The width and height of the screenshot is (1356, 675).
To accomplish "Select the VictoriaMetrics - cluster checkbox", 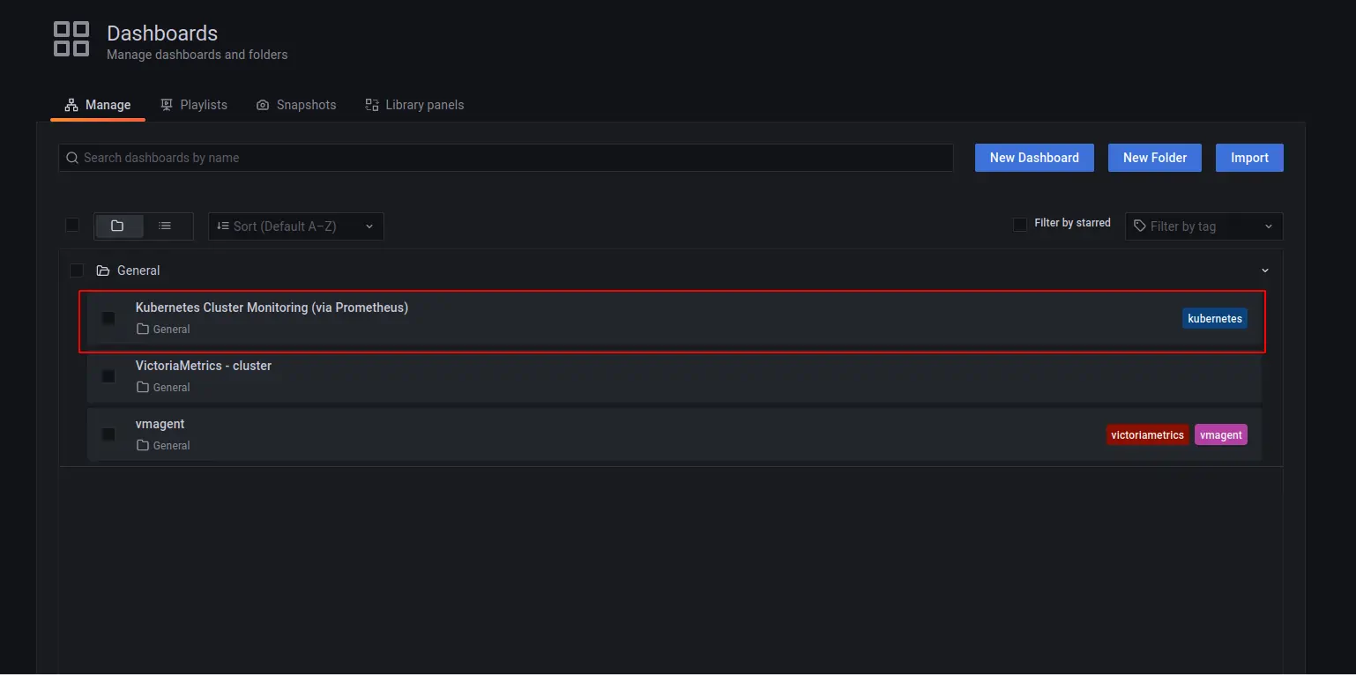I will (x=108, y=376).
